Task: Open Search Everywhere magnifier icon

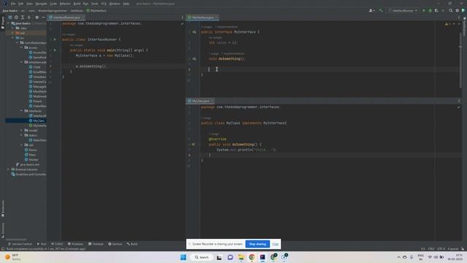Action: coord(451,10)
